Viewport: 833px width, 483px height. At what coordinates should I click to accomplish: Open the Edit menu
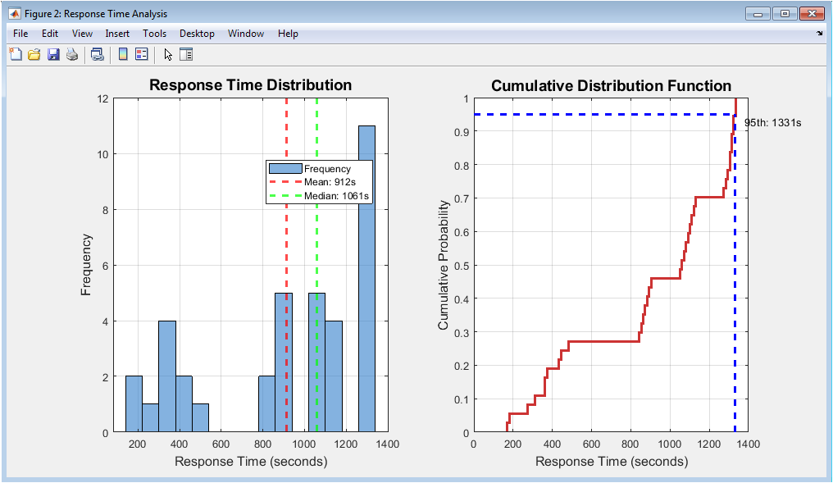pyautogui.click(x=50, y=34)
